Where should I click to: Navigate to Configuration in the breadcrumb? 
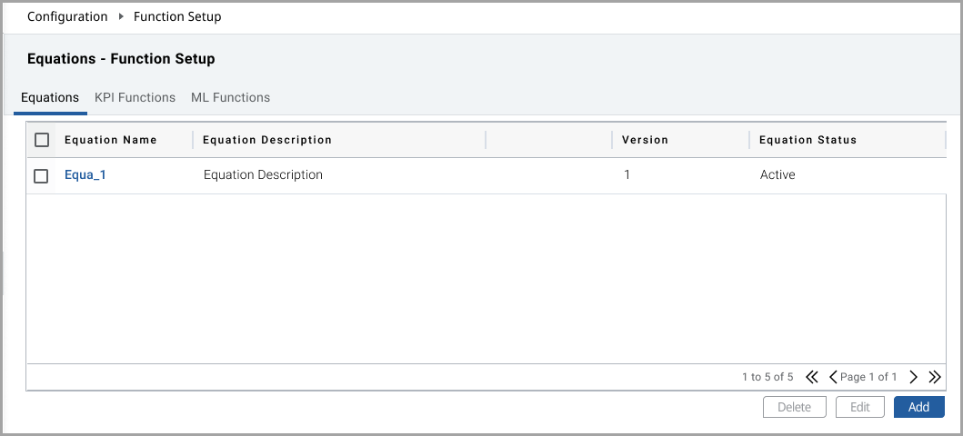coord(67,16)
